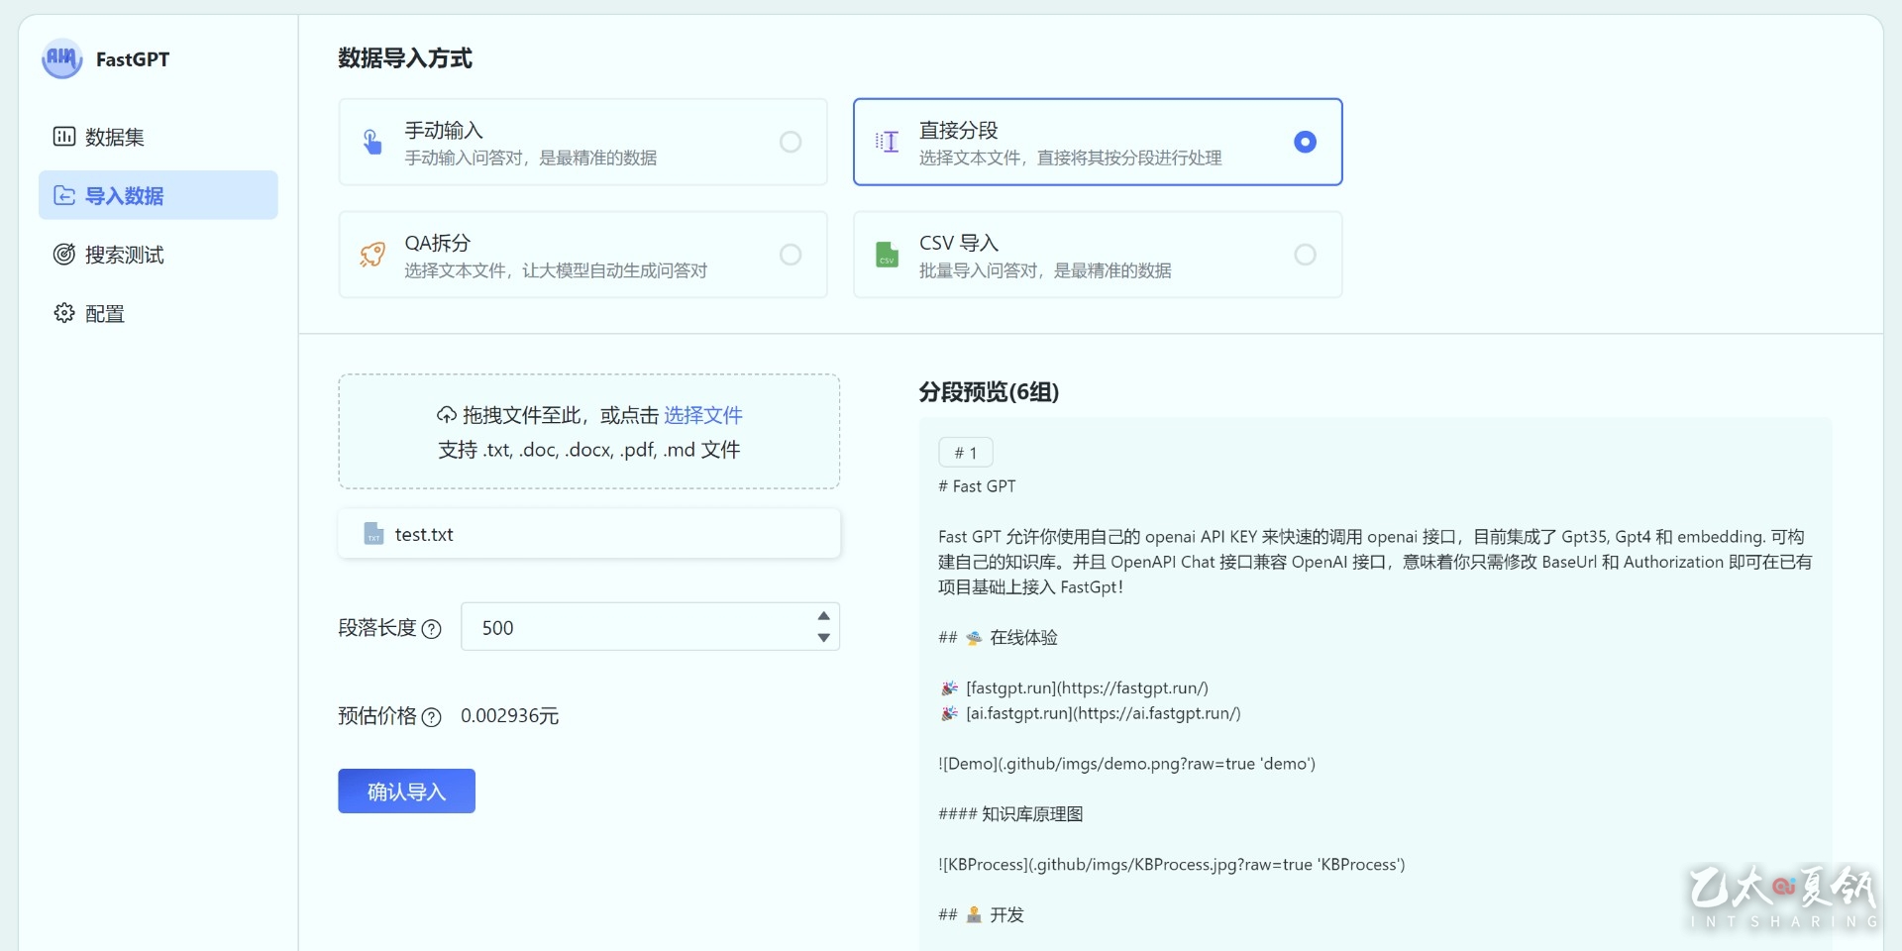Click the hand icon on 手动输入 card
The width and height of the screenshot is (1902, 951).
[x=372, y=142]
